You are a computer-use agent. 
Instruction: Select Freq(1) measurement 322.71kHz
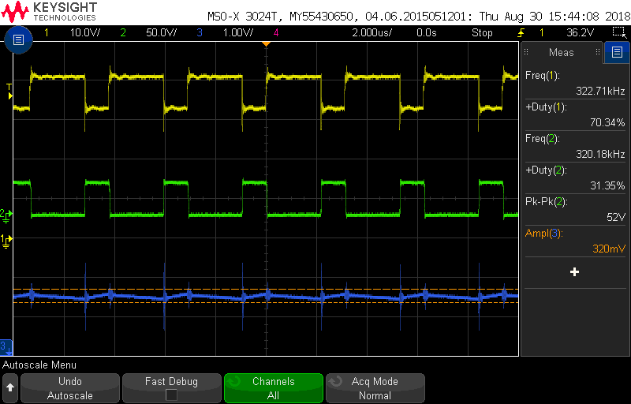click(x=575, y=83)
